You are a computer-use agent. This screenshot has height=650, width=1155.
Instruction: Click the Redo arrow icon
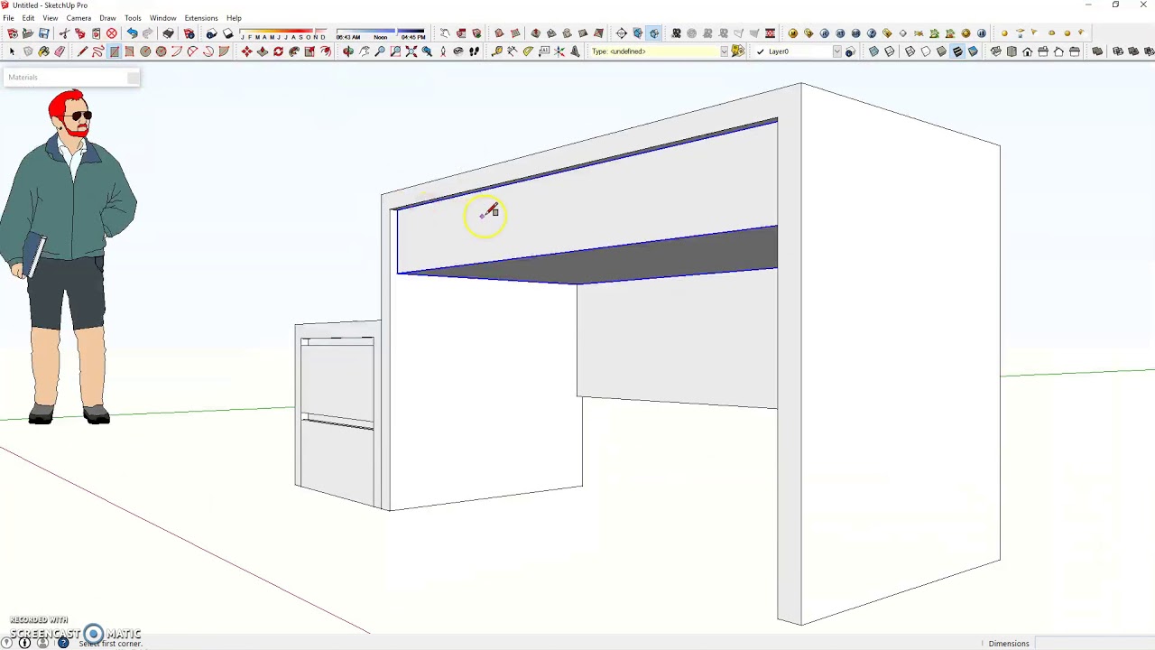(147, 33)
